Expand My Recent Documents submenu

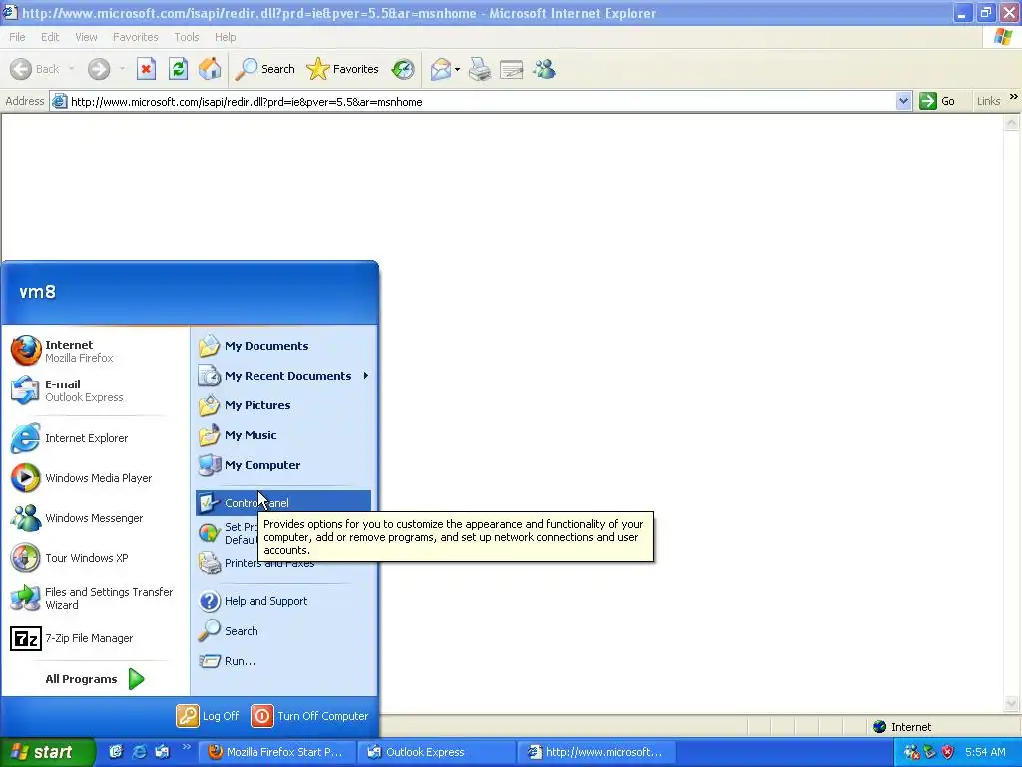coord(283,376)
